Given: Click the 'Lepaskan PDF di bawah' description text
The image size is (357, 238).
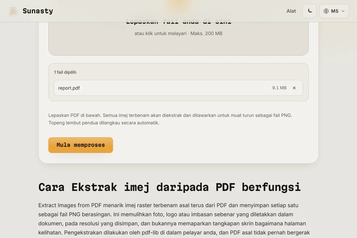Looking at the screenshot, I should 170,119.
